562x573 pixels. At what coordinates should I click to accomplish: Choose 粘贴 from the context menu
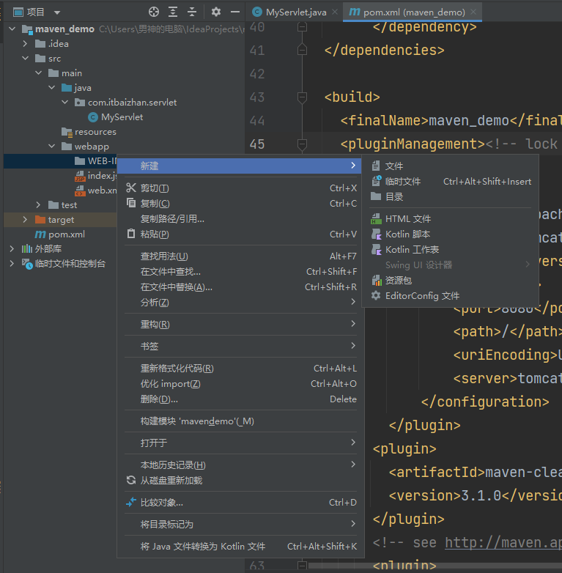240,234
